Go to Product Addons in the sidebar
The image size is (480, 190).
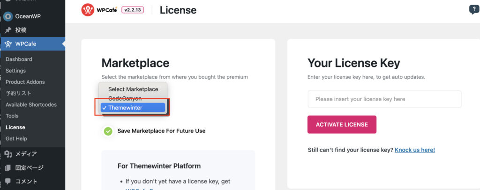pyautogui.click(x=25, y=82)
